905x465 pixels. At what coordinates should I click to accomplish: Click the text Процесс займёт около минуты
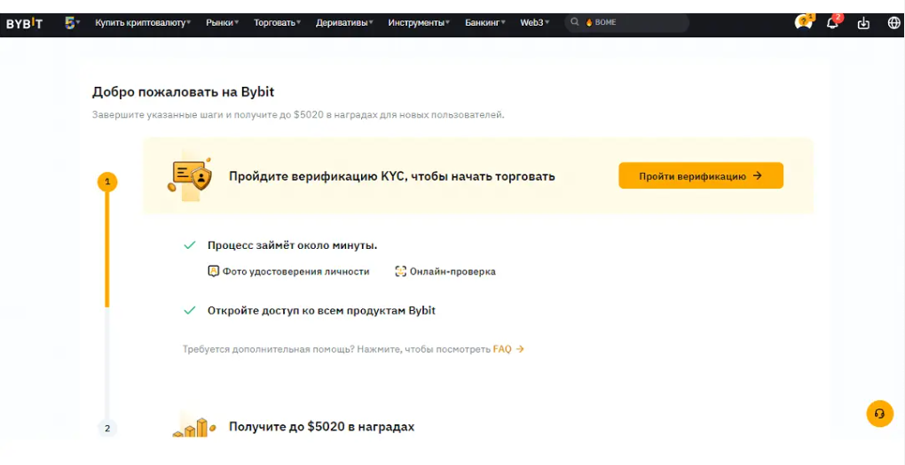pyautogui.click(x=292, y=245)
